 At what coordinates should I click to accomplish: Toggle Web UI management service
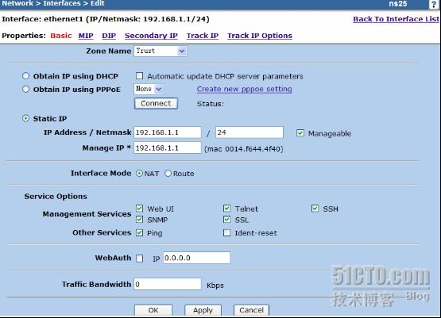pos(139,209)
